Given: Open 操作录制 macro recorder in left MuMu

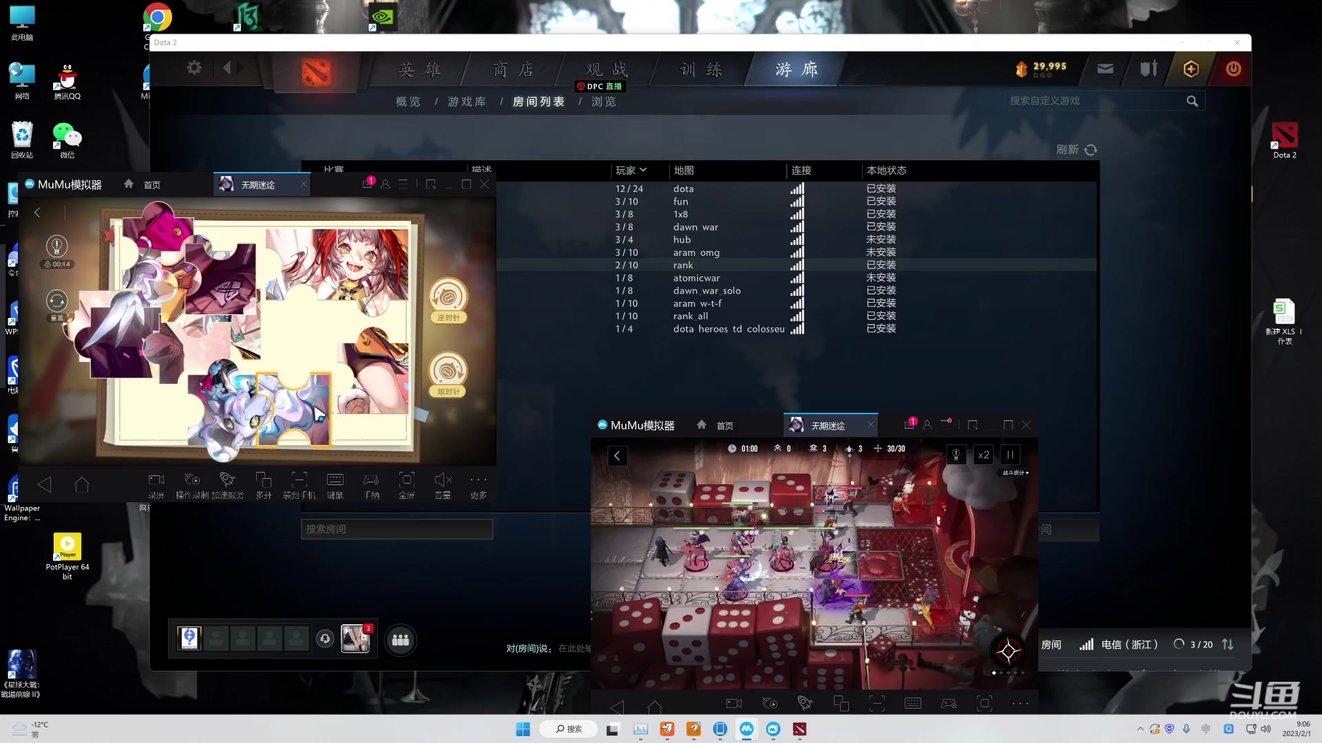Looking at the screenshot, I should point(192,485).
